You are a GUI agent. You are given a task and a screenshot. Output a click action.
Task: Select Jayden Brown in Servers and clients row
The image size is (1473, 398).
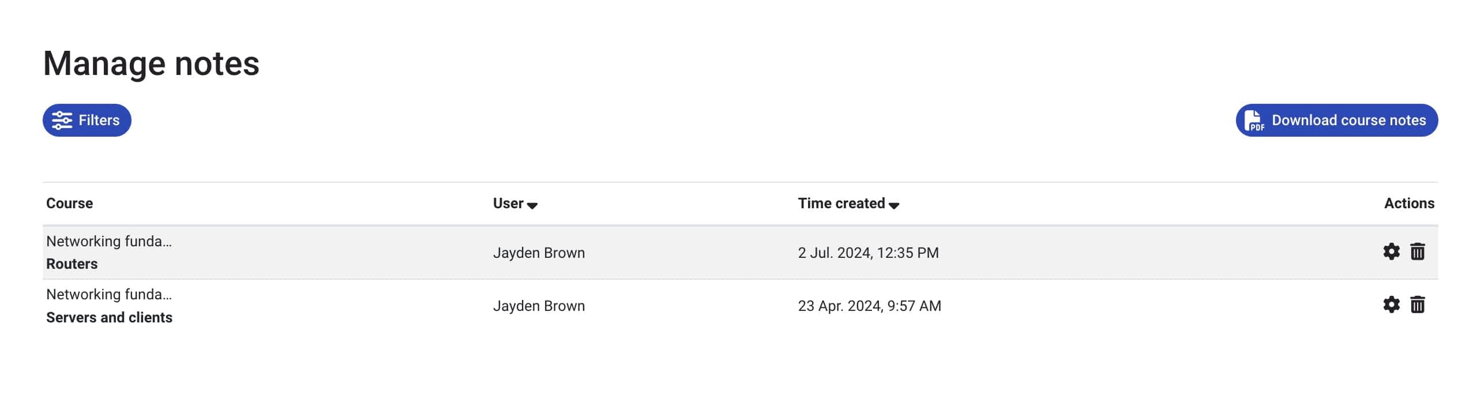539,306
